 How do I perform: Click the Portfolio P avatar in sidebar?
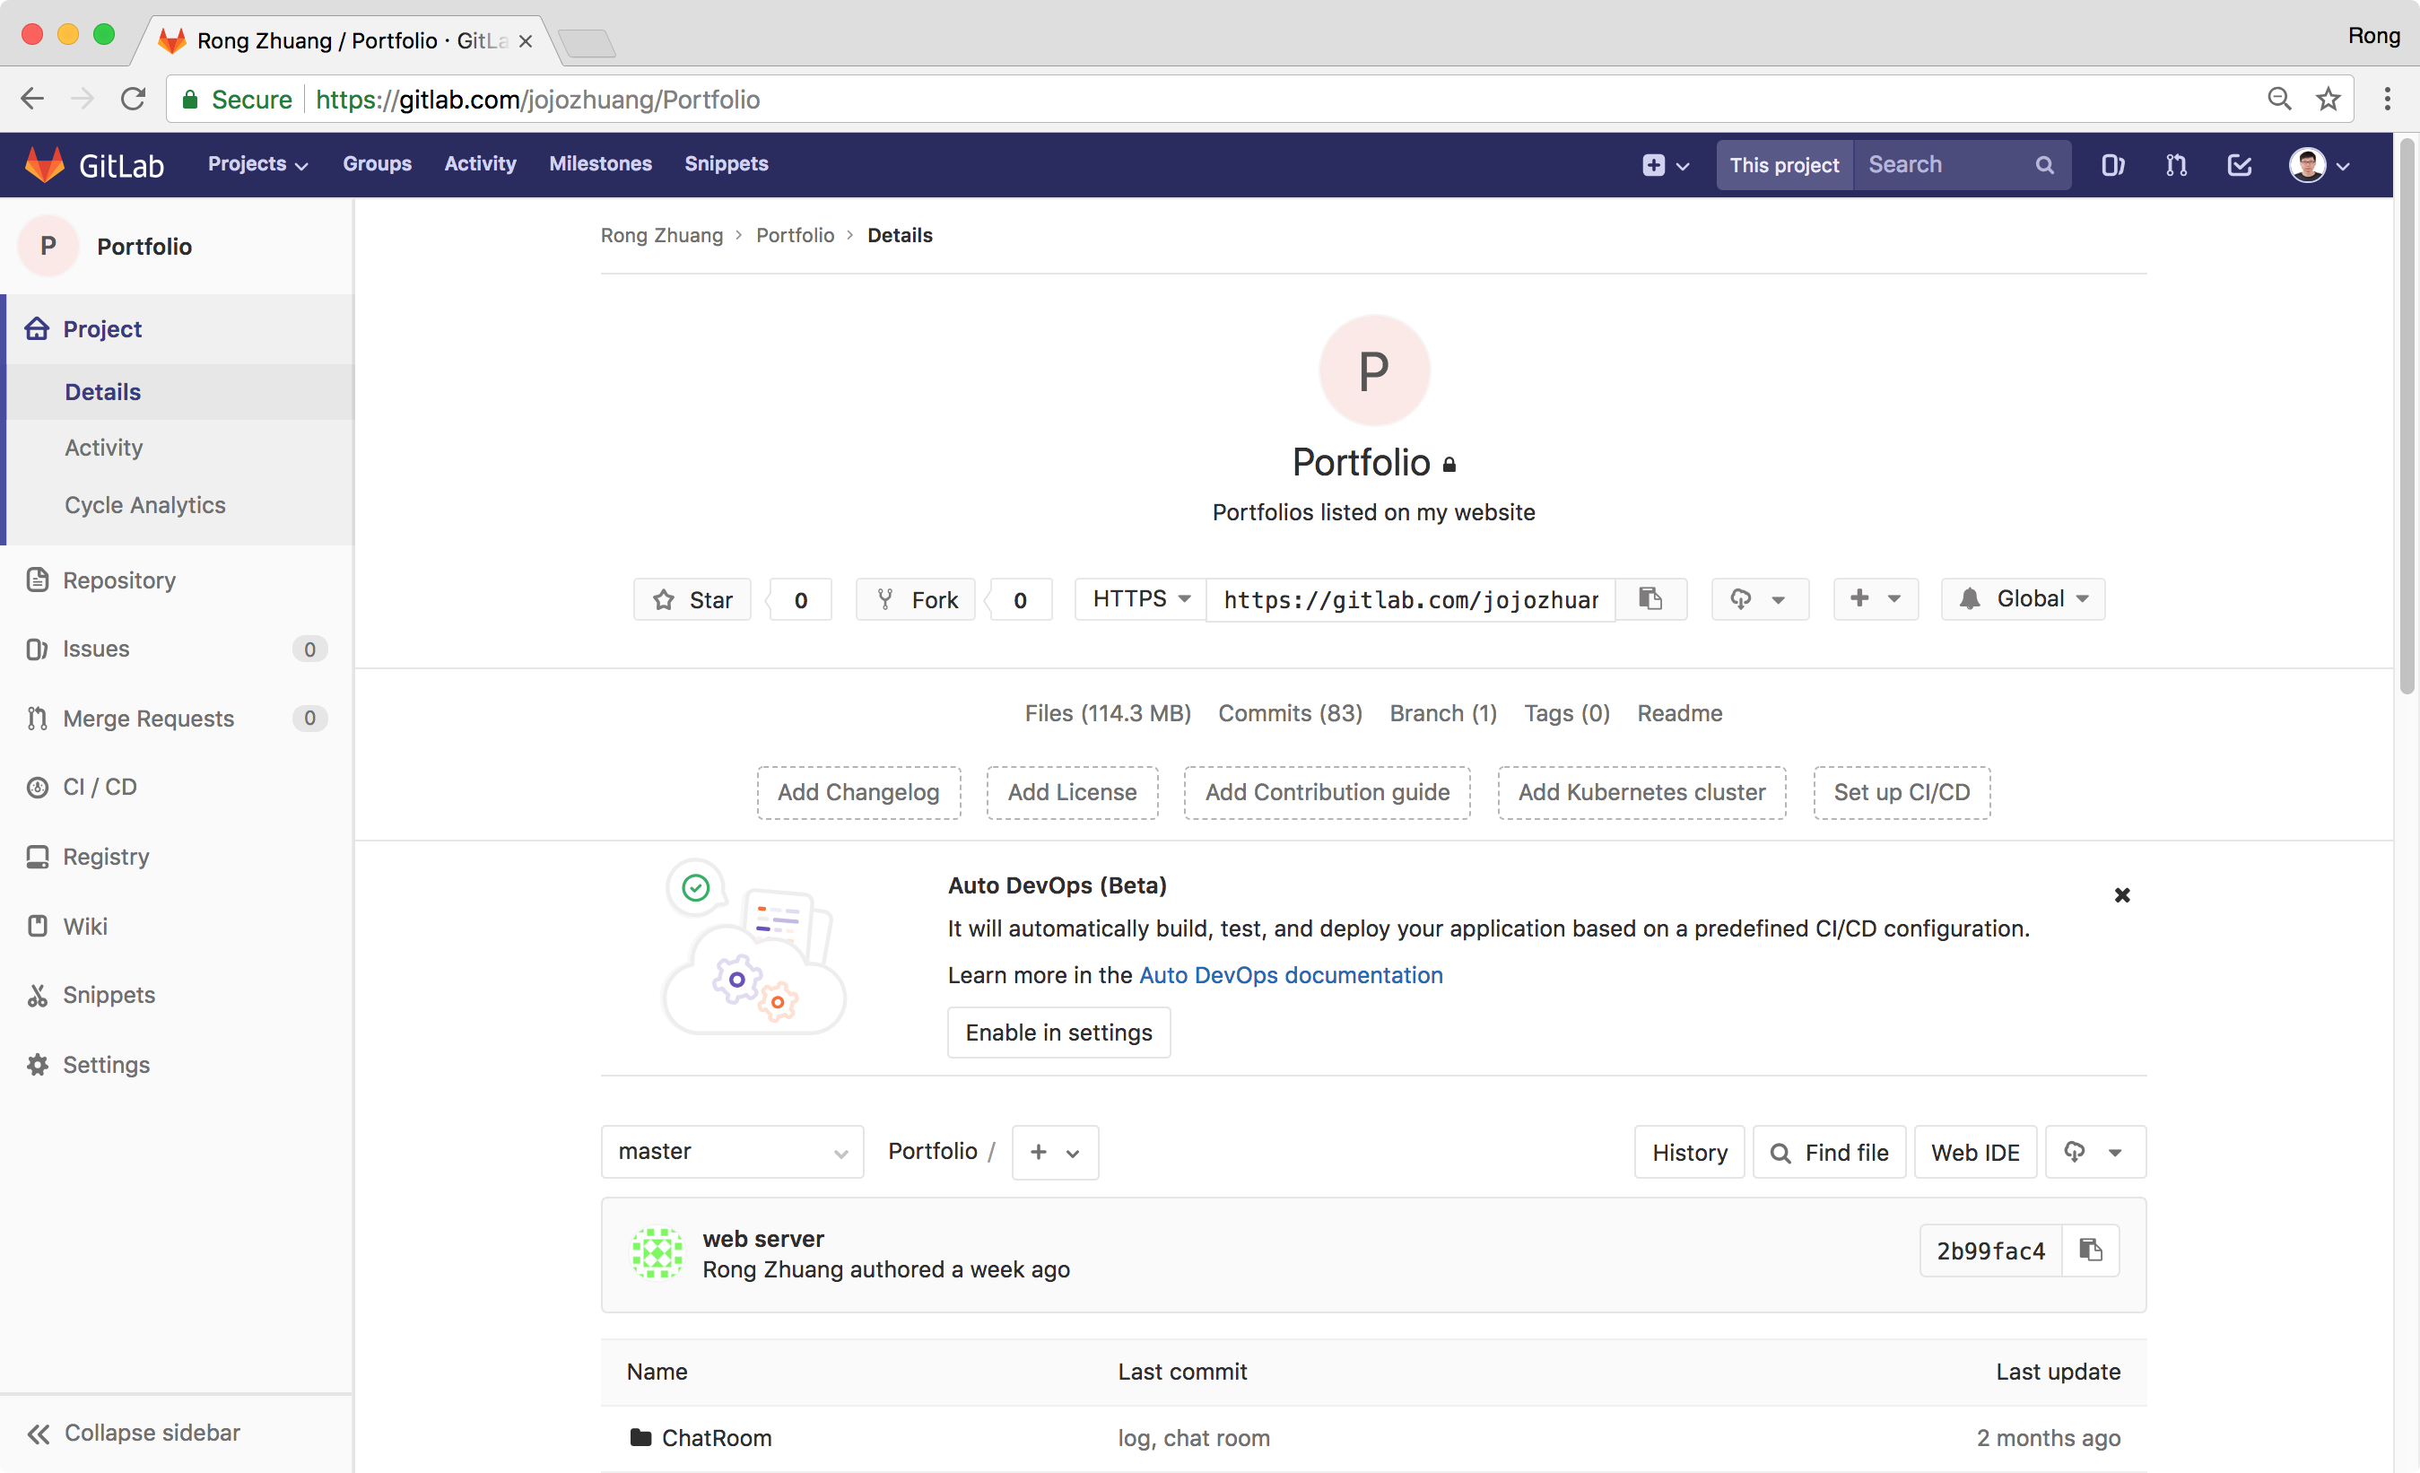coord(48,246)
